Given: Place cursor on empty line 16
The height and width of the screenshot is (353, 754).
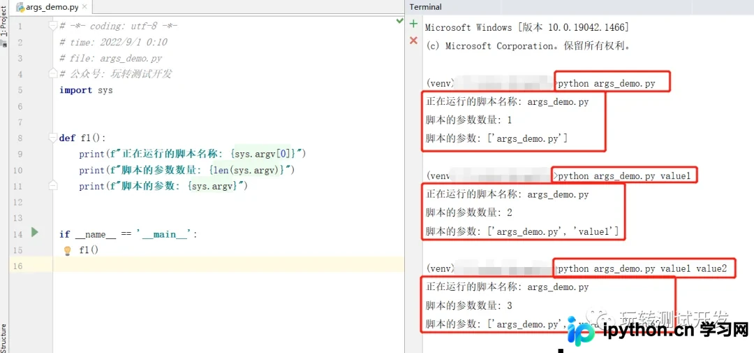Looking at the screenshot, I should (228, 265).
